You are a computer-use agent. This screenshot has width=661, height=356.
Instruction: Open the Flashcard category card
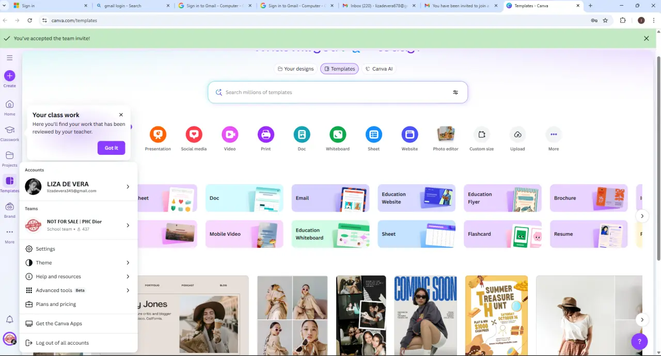pos(502,234)
